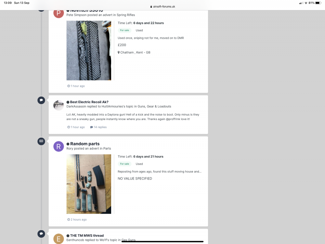
Task: Click the unread dot before Random parts title
Action: point(68,144)
